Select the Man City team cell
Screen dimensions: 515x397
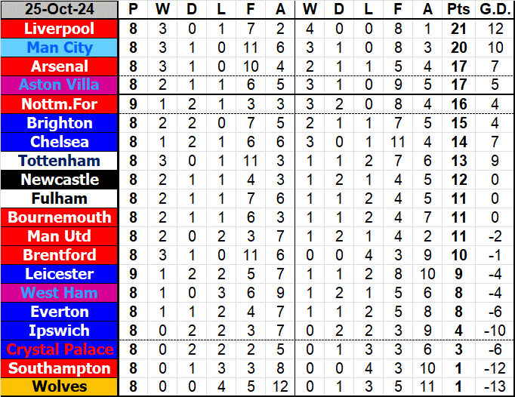(60, 48)
